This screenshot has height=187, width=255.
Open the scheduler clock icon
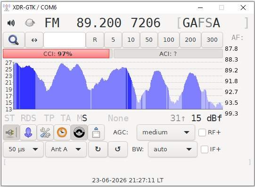pos(62,132)
